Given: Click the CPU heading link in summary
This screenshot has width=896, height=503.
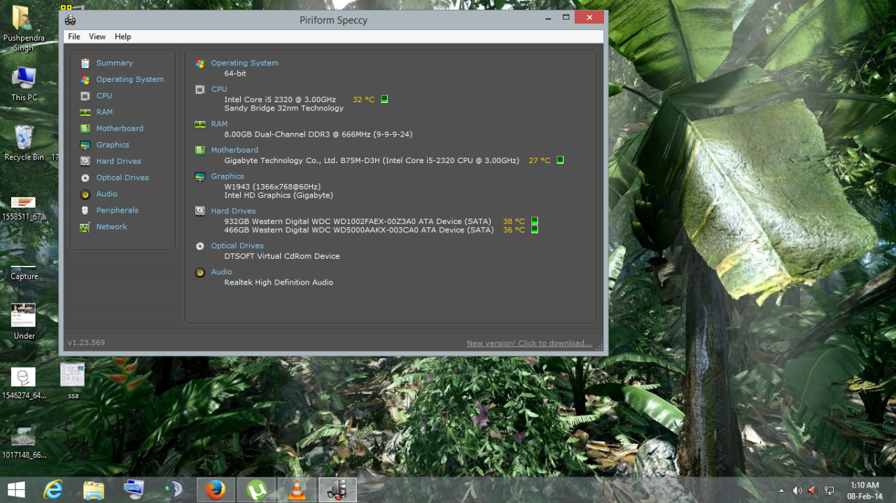Looking at the screenshot, I should 219,89.
